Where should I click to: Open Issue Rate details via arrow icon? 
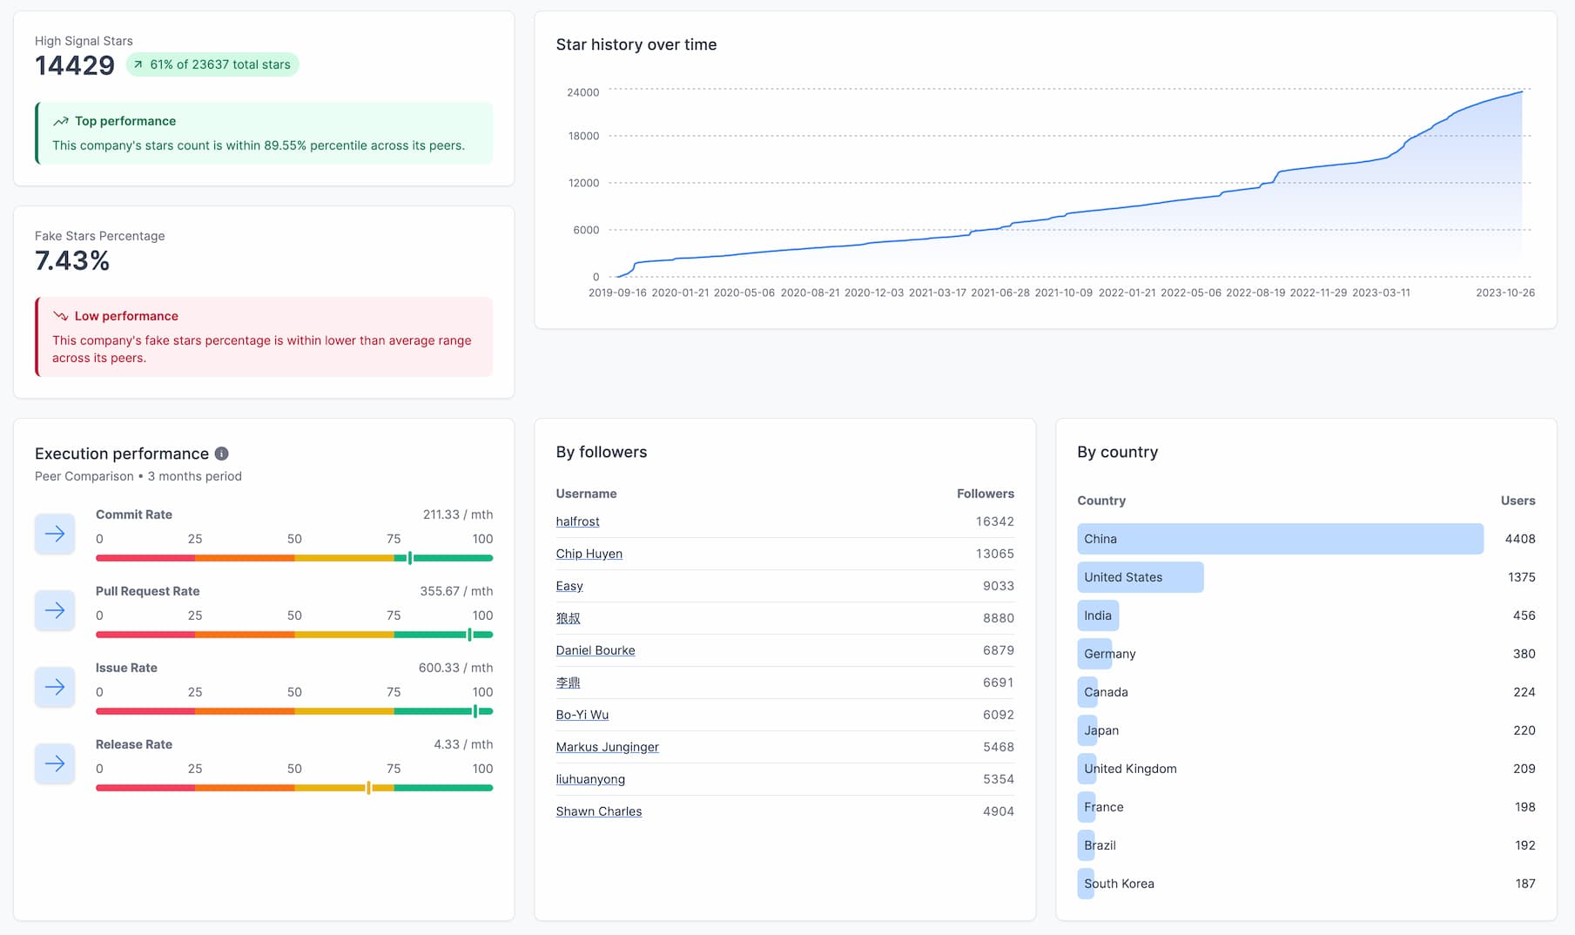54,687
